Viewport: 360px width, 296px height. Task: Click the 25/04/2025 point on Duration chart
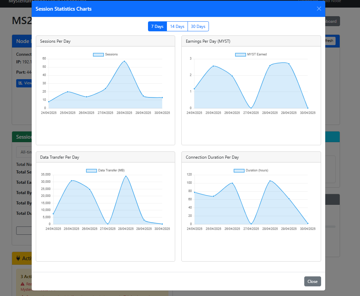tap(213, 196)
